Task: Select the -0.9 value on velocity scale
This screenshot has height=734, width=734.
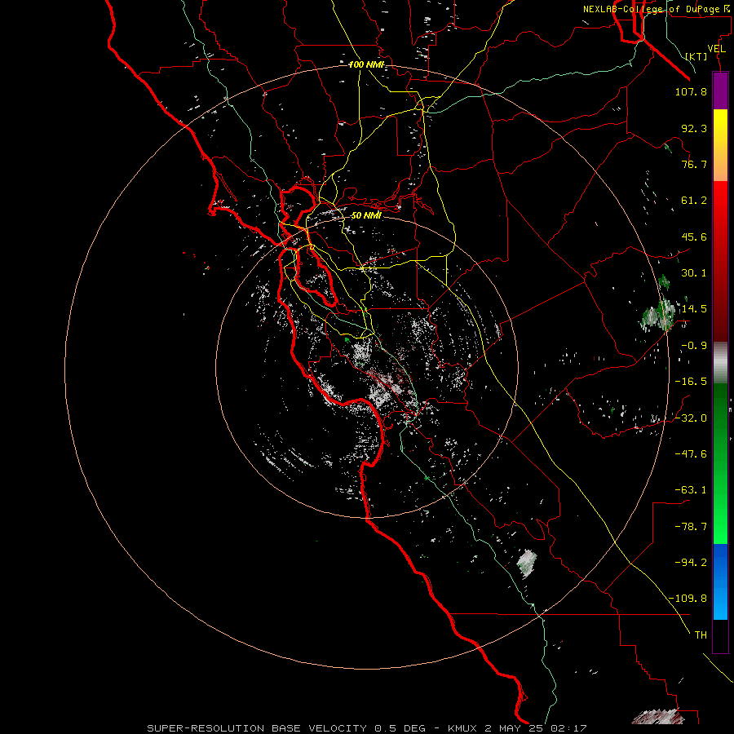Action: [x=694, y=346]
